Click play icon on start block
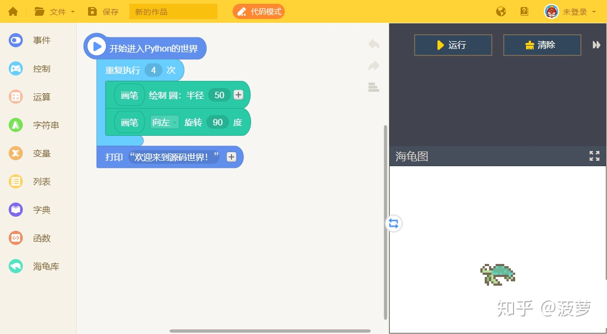 [x=96, y=47]
